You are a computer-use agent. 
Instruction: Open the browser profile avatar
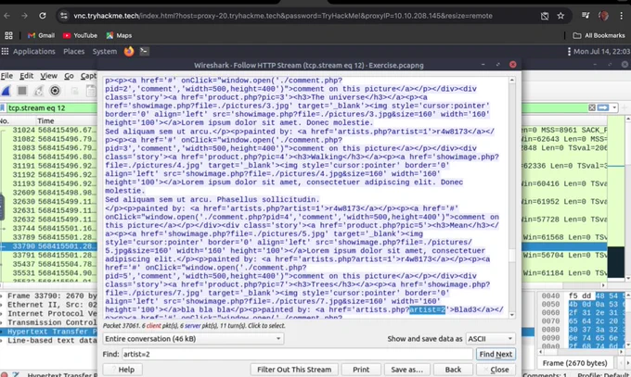603,16
